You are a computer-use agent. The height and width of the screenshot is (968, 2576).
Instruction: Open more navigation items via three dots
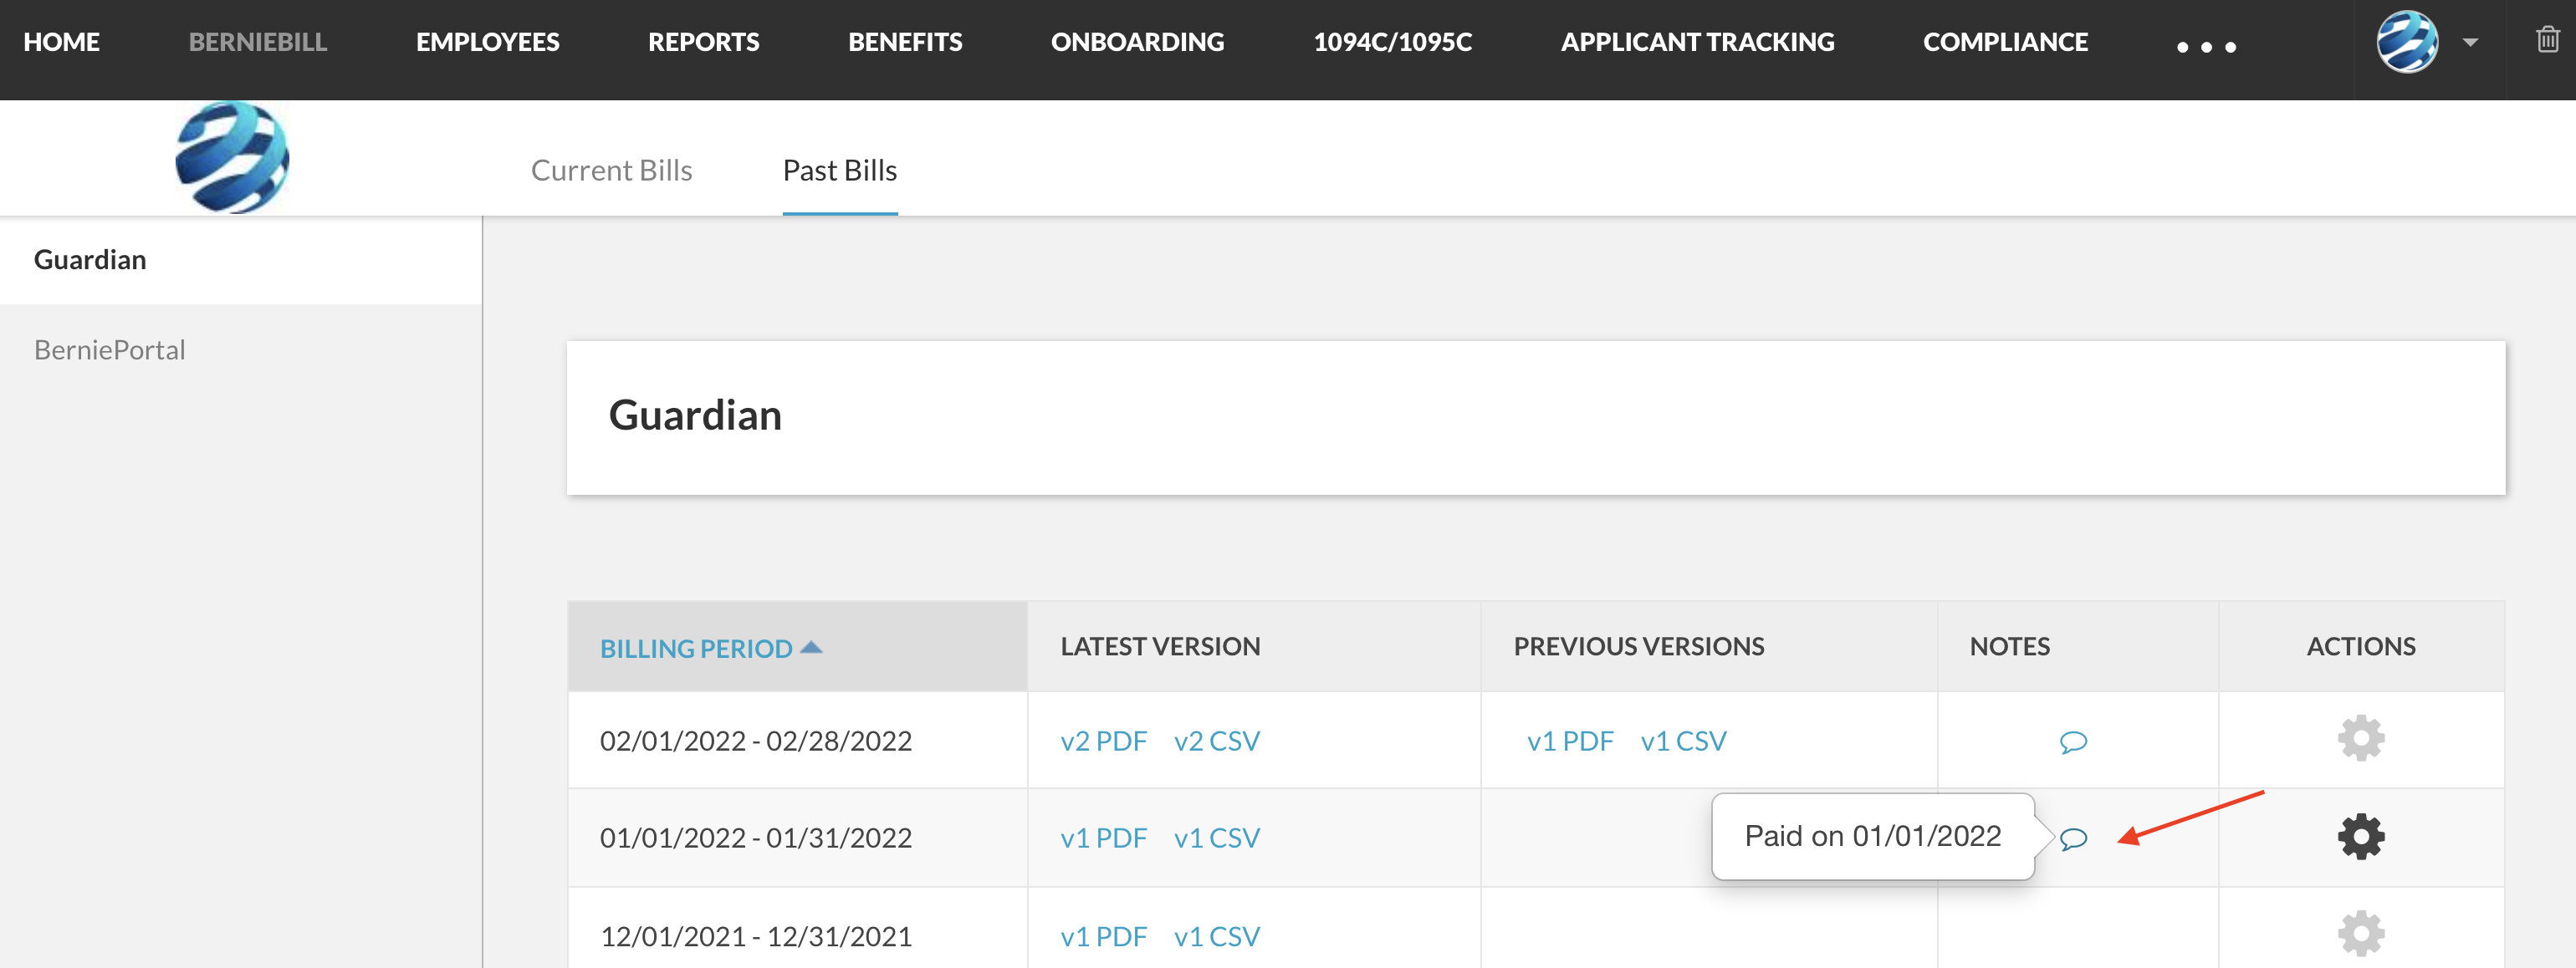tap(2206, 47)
